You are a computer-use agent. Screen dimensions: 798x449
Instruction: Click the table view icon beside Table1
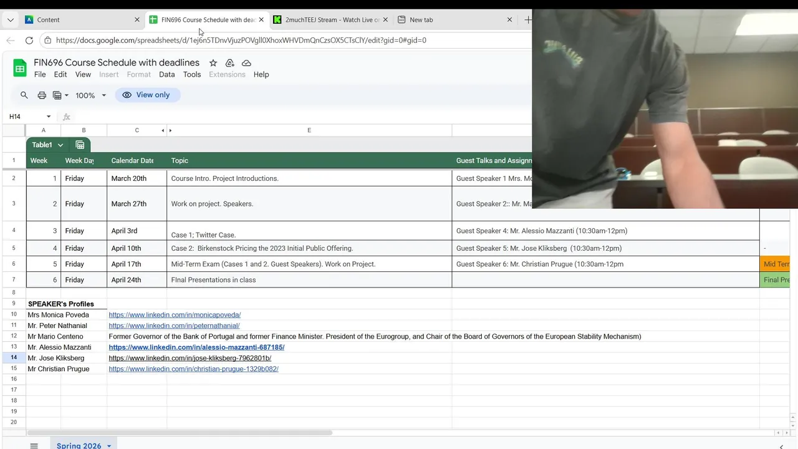pos(80,145)
